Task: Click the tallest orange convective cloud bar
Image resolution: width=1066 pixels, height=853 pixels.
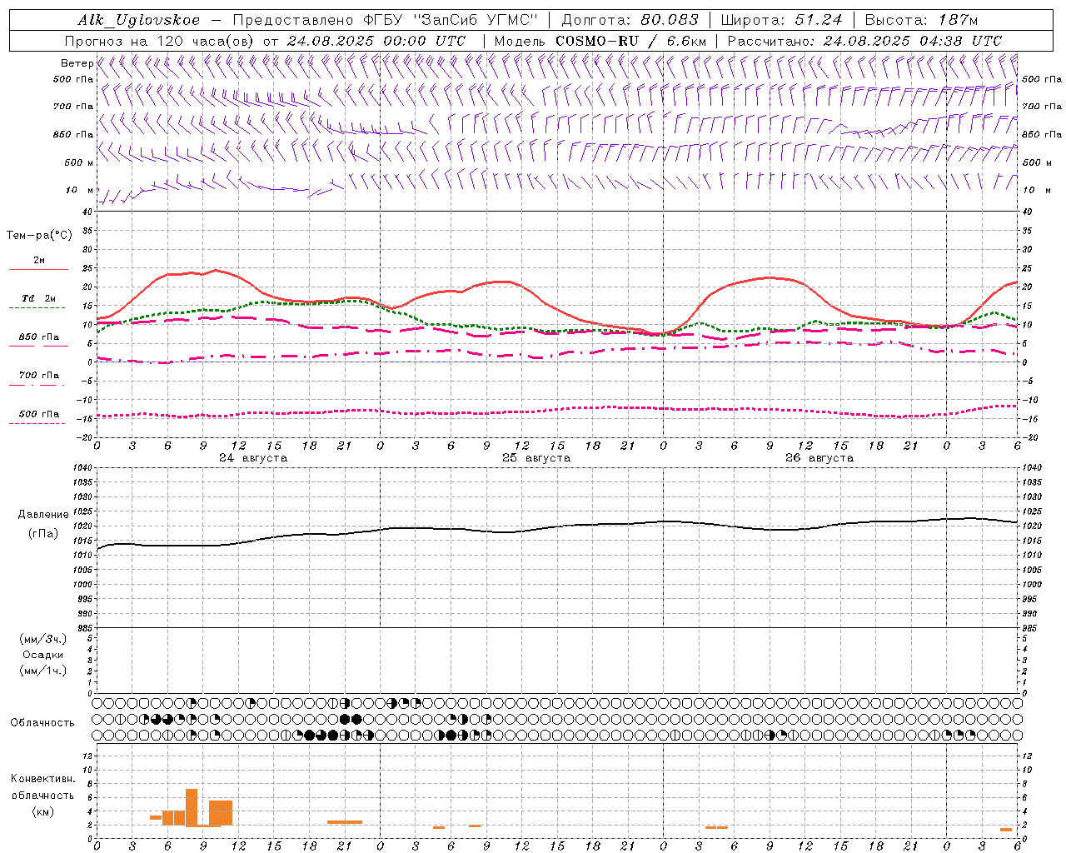Action: tap(192, 806)
